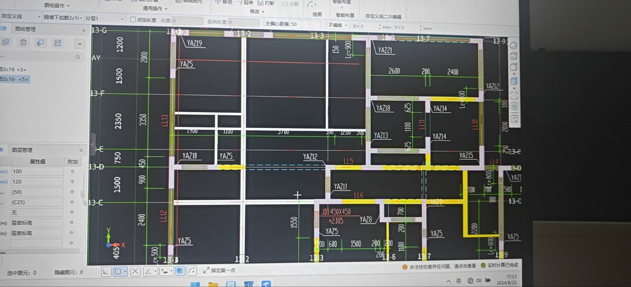Click the duplicate sheets icon in 图纸管理

pos(40,43)
